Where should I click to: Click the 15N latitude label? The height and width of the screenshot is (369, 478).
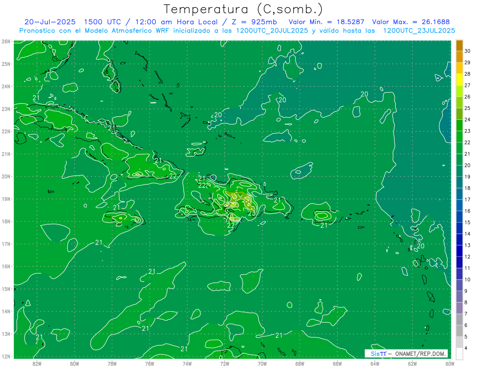6,289
